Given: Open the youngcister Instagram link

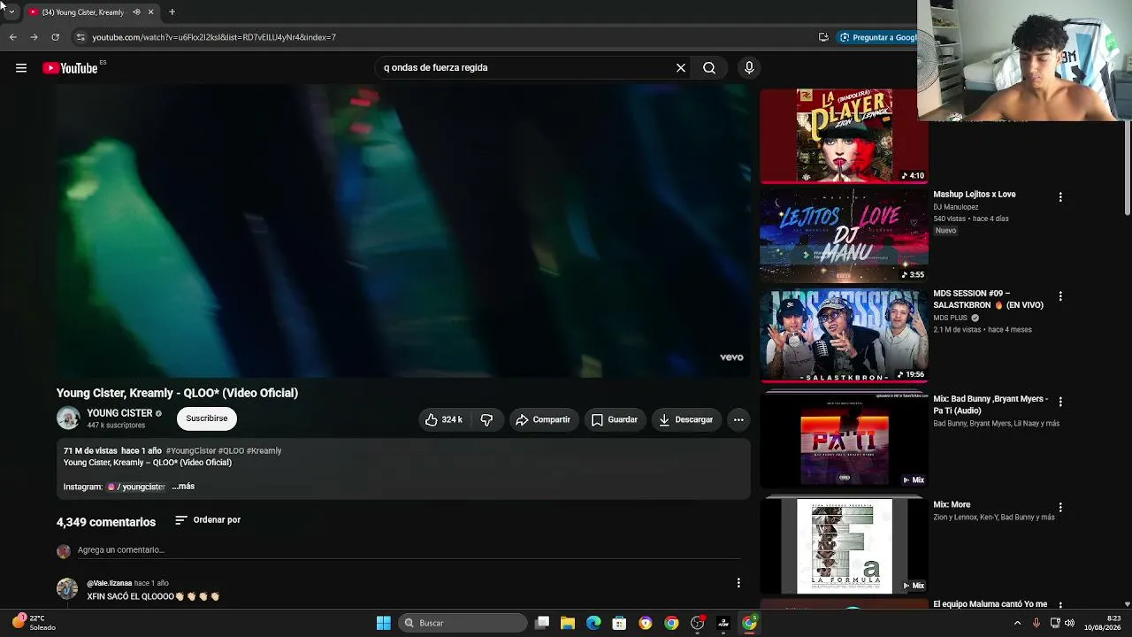Looking at the screenshot, I should [x=136, y=487].
